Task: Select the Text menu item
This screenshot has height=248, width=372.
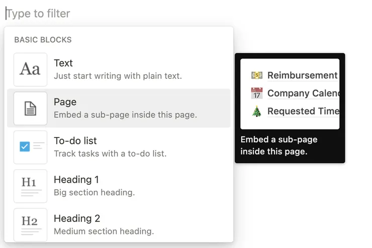Action: coord(118,69)
